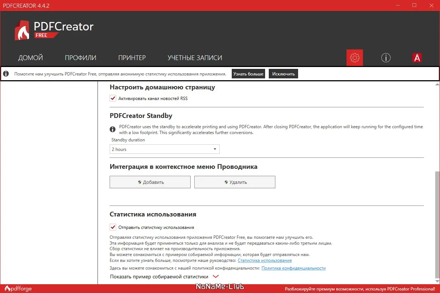Open the Политика конфиденциальности link

point(294,268)
